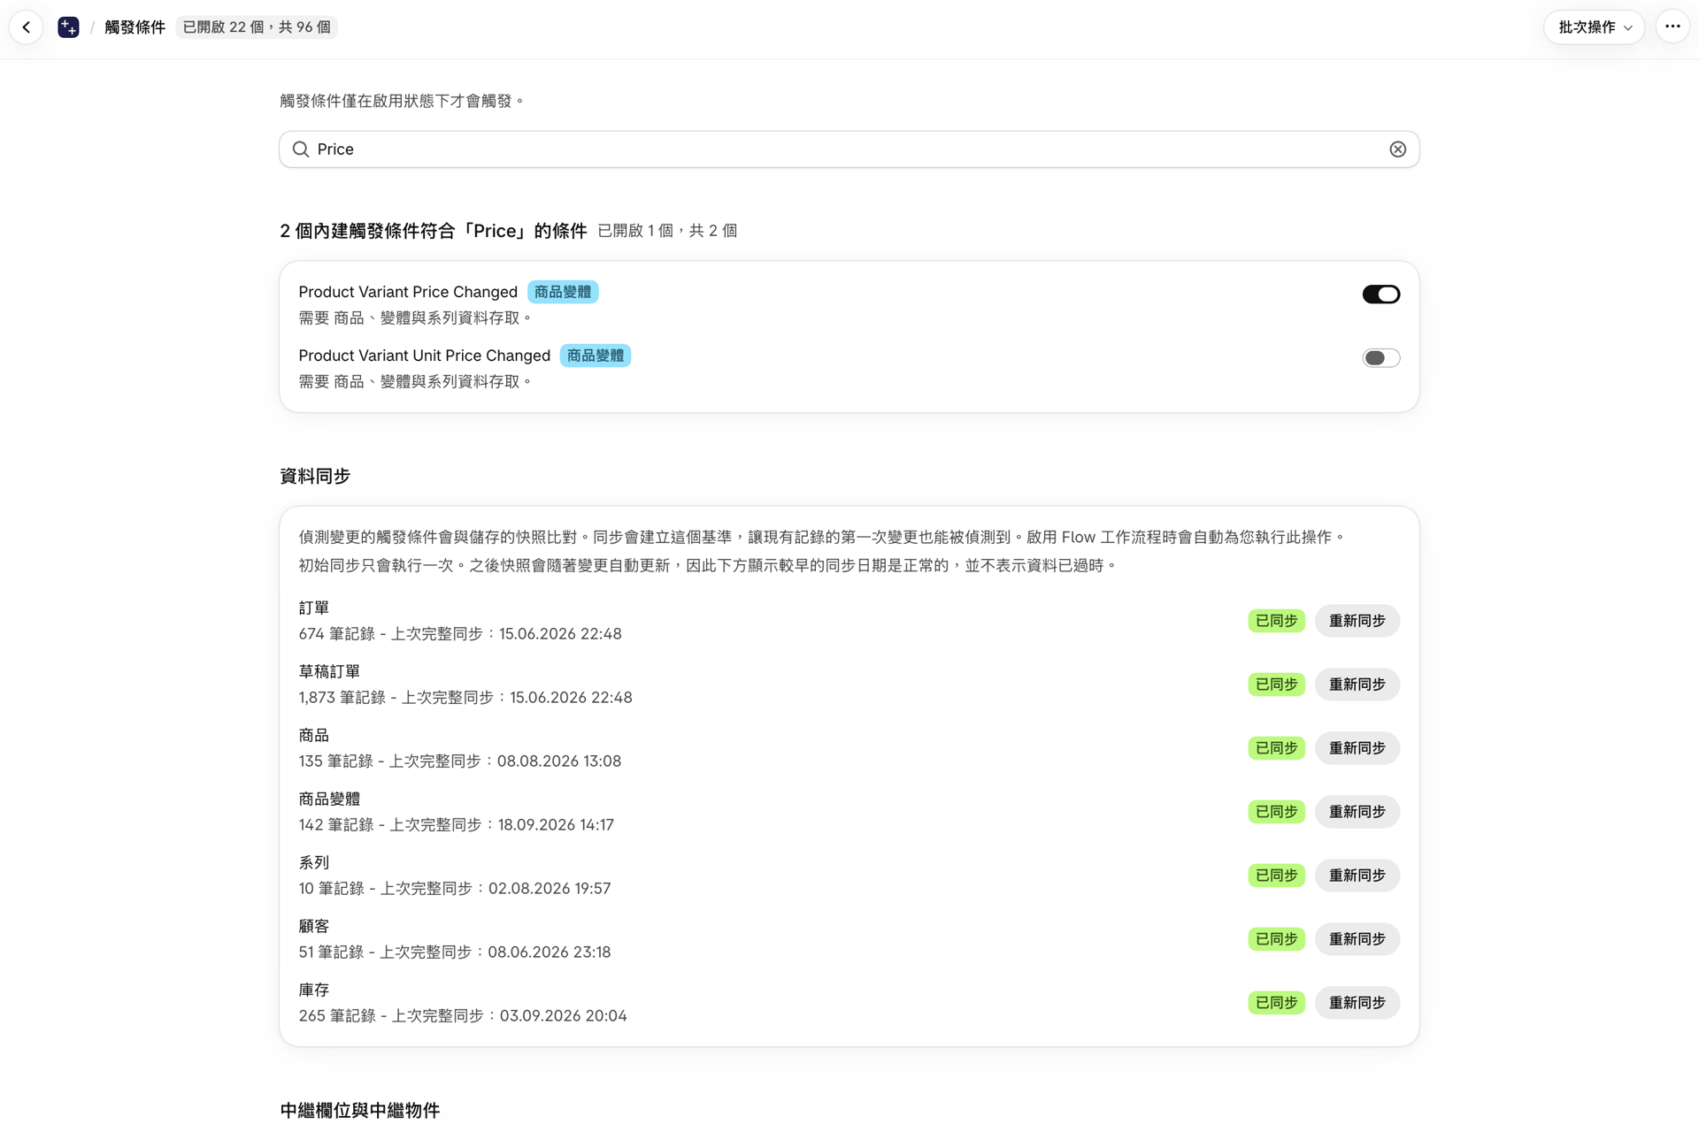Click the 已開啟 1 個，共 2 個 counter
Image resolution: width=1699 pixels, height=1132 pixels.
coord(667,231)
